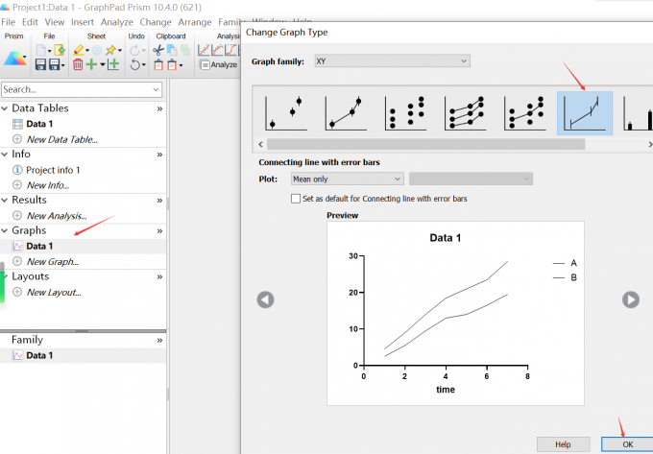Open the undo dropdown arrow
653x454 pixels.
pyautogui.click(x=144, y=65)
